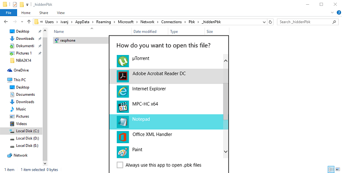Screen dimensions: 342x173
Task: Open File menu tab
Action: pos(9,13)
